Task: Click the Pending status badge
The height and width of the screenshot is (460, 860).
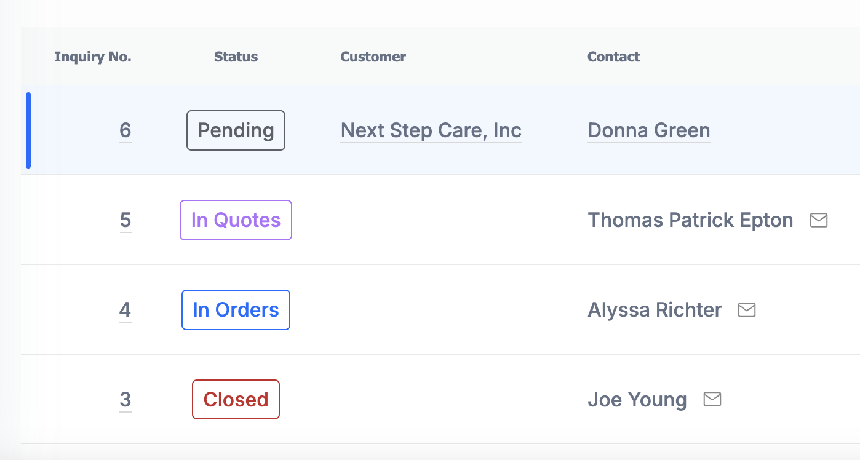Action: (236, 130)
